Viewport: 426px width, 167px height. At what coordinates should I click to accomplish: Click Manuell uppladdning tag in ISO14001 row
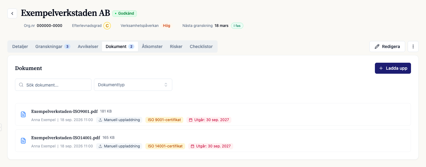119,146
